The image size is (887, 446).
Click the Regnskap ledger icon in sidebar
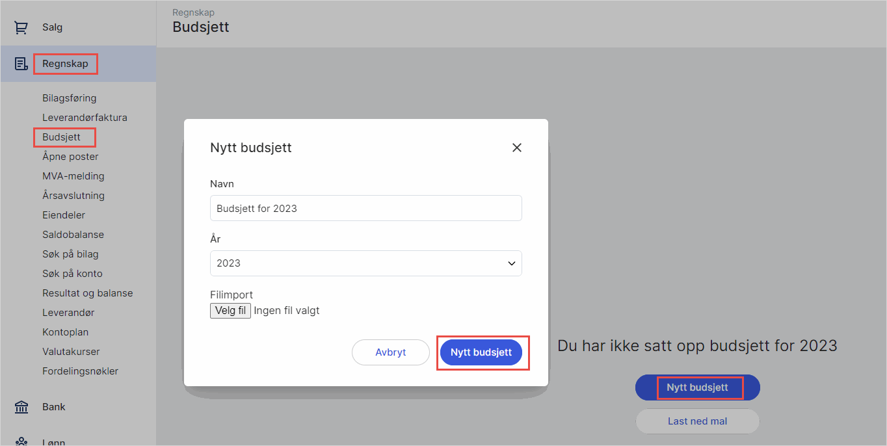coord(21,64)
